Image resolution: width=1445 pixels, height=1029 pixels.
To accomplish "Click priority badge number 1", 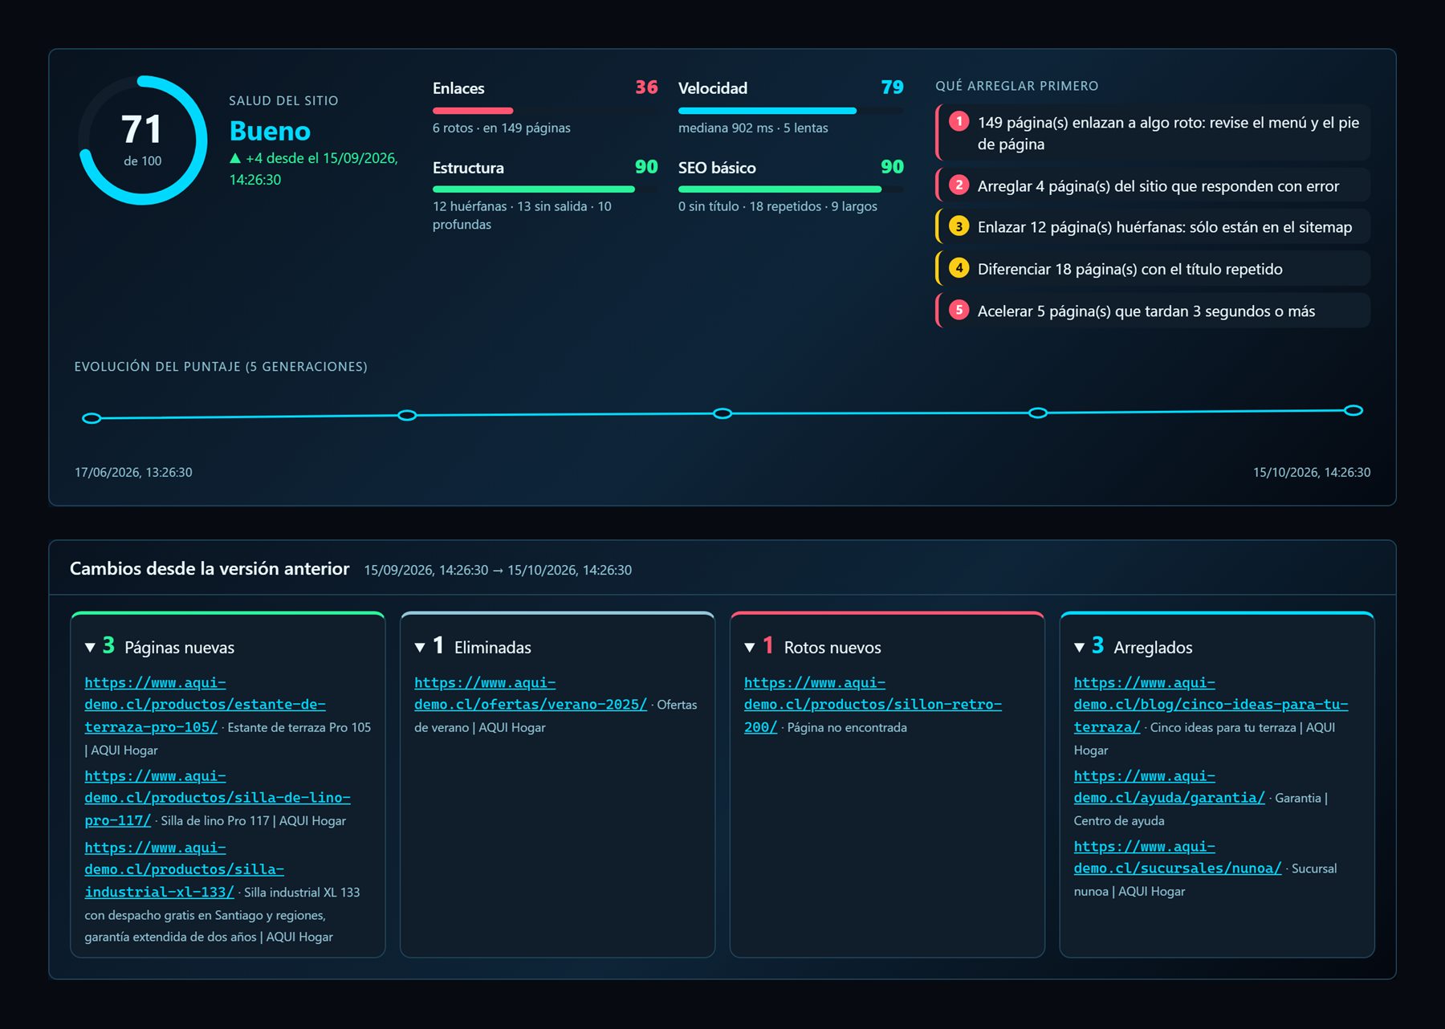I will point(959,121).
